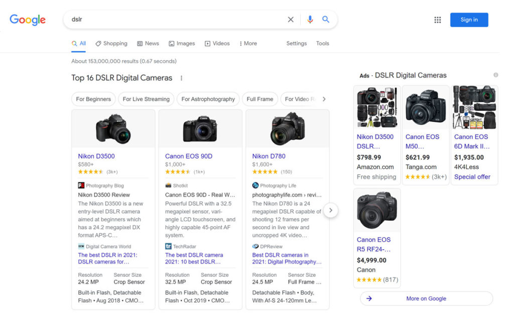Click the Google logo to go home
This screenshot has height=314, width=514.
[x=27, y=20]
